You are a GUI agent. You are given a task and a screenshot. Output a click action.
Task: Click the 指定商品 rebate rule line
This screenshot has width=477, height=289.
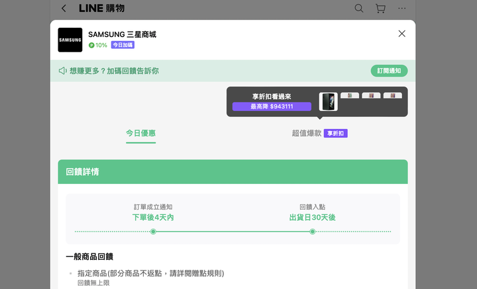click(151, 273)
